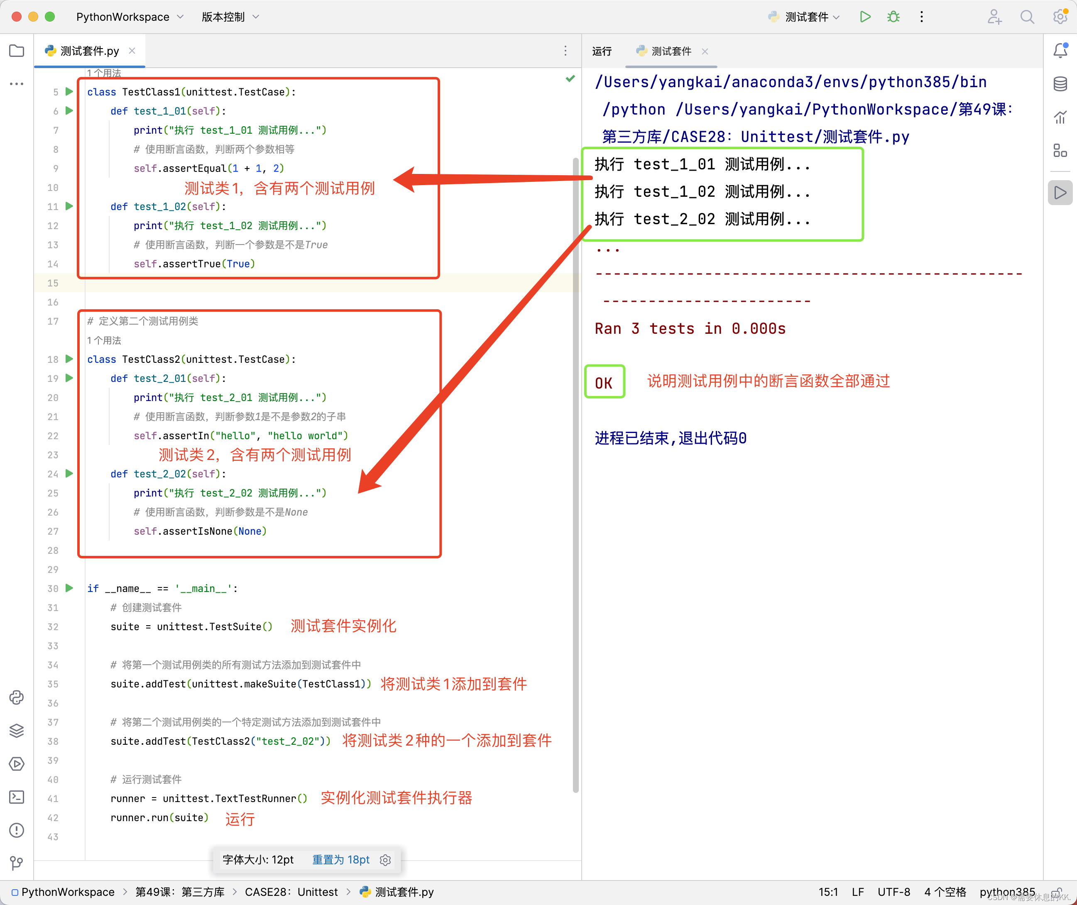Click 测试套件.py in the breadcrumb

(397, 892)
